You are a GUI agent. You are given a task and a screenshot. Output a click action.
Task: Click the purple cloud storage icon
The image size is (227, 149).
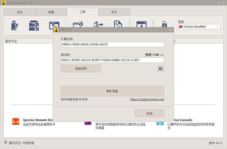pos(88,123)
